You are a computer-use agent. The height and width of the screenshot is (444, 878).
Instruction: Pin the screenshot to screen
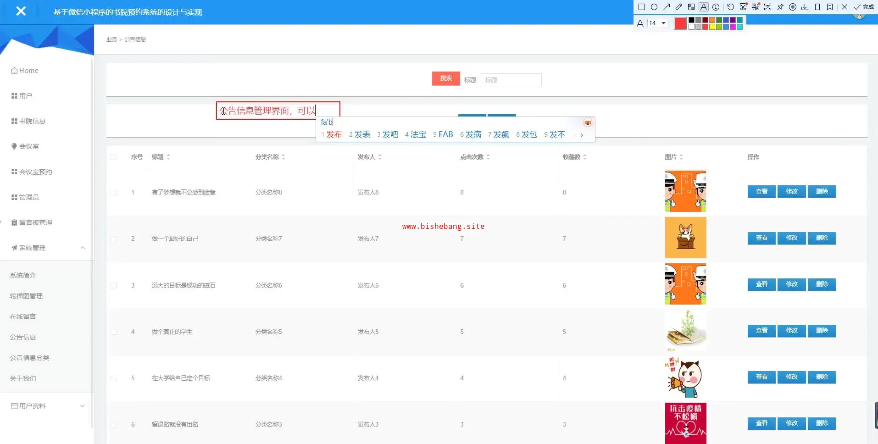[x=780, y=7]
